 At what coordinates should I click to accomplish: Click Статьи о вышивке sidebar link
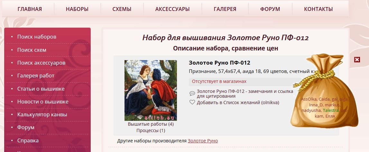tap(41, 89)
